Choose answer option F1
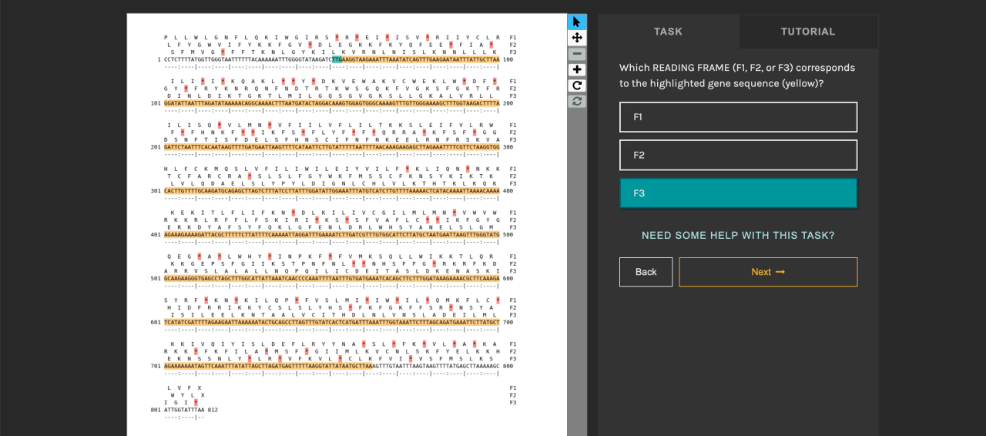Screen dimensions: 986x436 click(738, 117)
